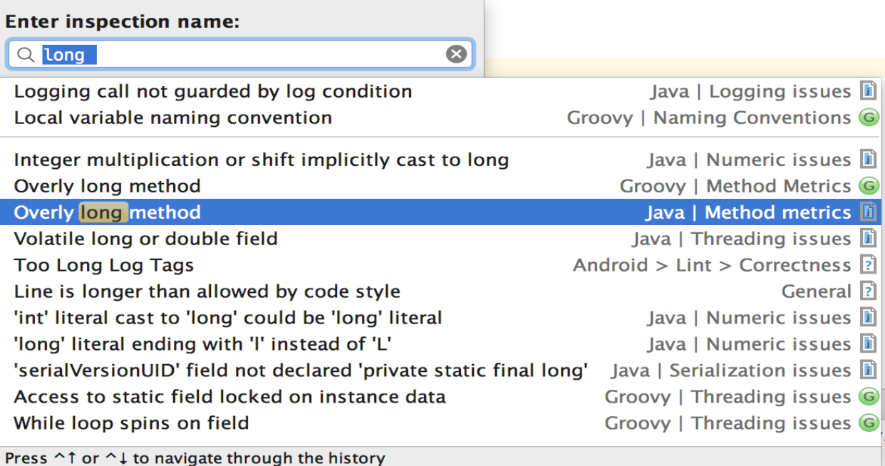Image resolution: width=885 pixels, height=466 pixels.
Task: Clear the search text with X icon
Action: (x=456, y=54)
